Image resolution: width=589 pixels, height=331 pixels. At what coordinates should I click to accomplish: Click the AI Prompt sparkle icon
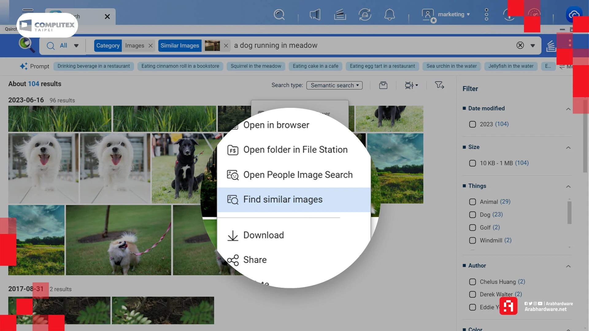click(23, 66)
